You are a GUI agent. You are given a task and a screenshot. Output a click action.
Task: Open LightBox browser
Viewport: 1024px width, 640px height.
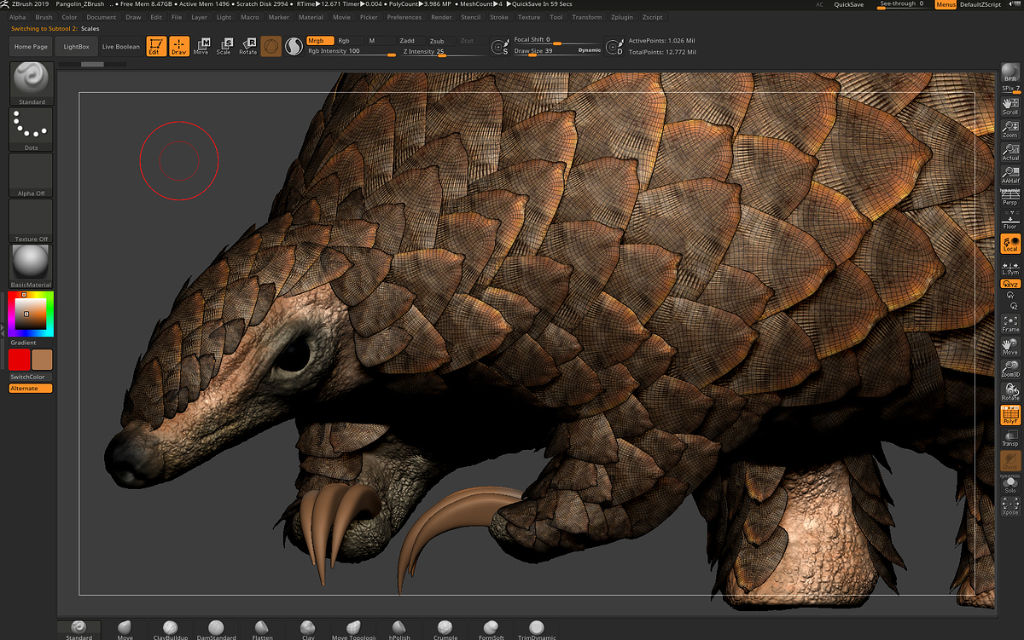(x=77, y=47)
